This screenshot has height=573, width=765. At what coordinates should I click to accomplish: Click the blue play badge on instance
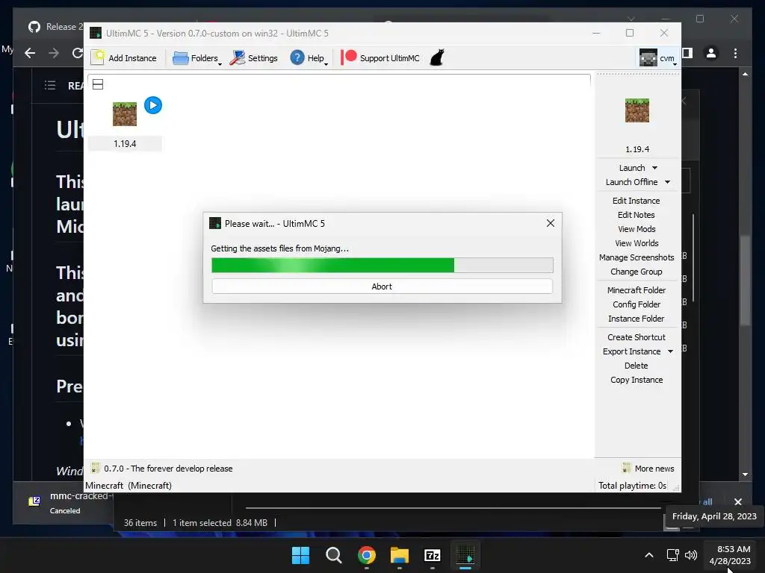pos(153,105)
